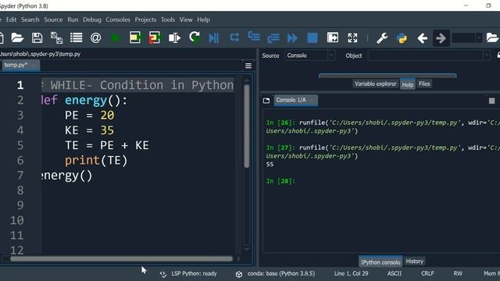The height and width of the screenshot is (281, 500).
Task: Open the View menu
Action: [x=186, y=20]
